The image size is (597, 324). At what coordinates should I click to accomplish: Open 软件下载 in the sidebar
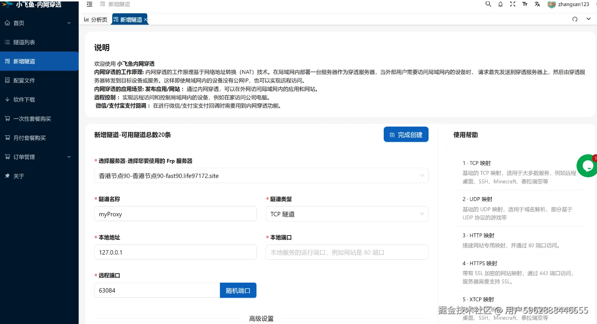coord(39,100)
